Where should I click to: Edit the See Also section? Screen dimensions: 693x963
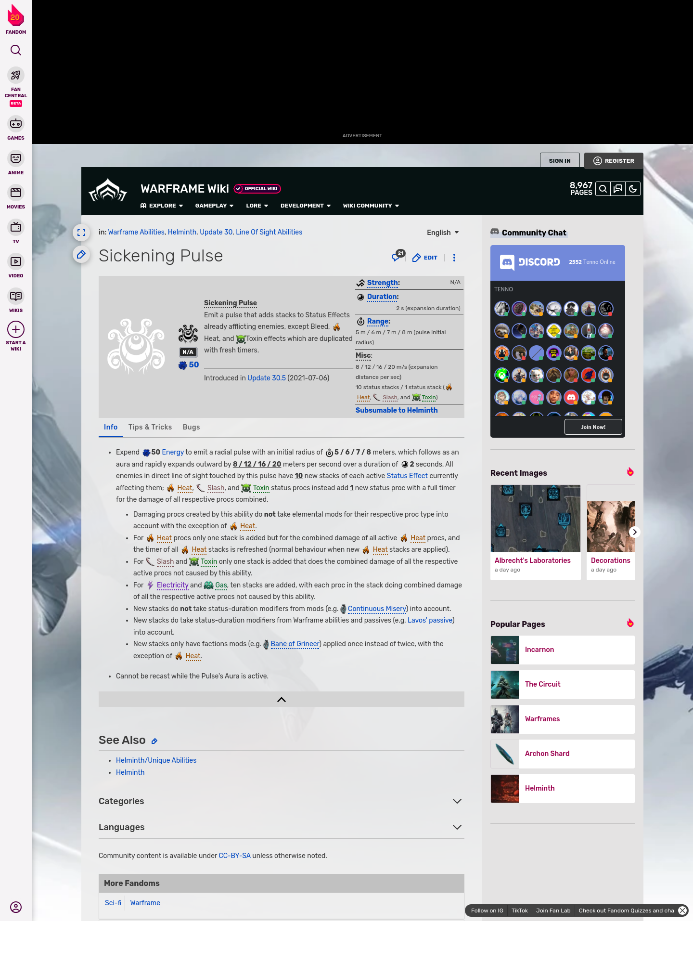click(x=154, y=741)
